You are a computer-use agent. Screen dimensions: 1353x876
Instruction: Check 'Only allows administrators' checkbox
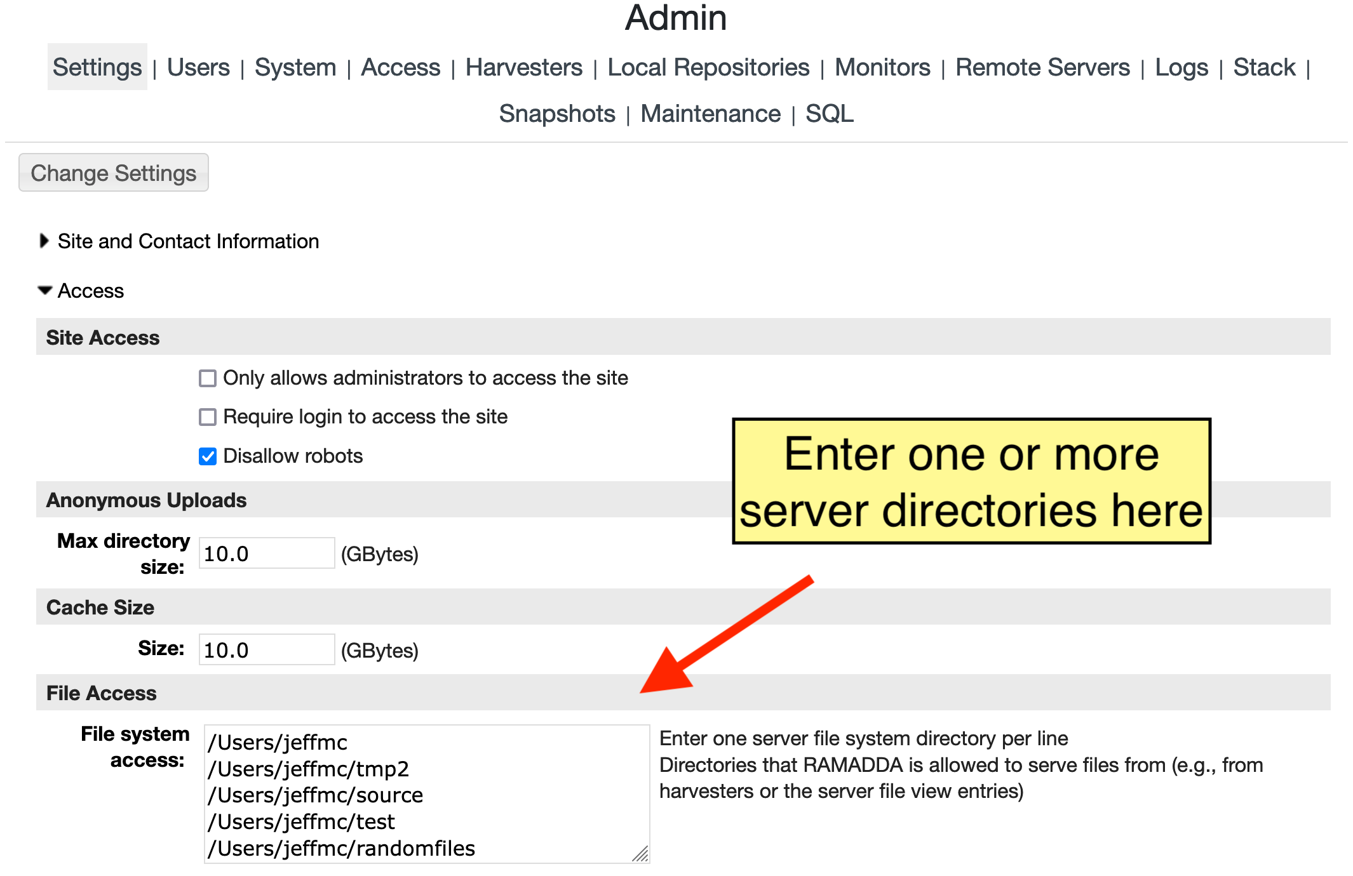208,378
